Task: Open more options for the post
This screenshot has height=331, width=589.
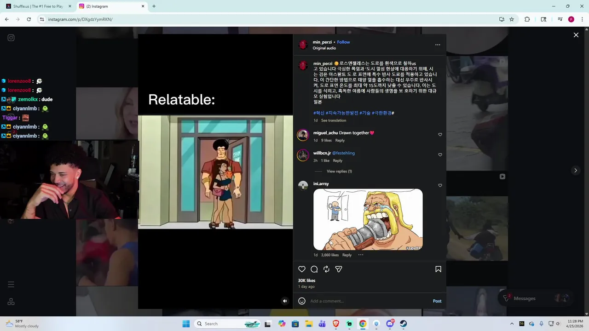Action: tap(438, 45)
